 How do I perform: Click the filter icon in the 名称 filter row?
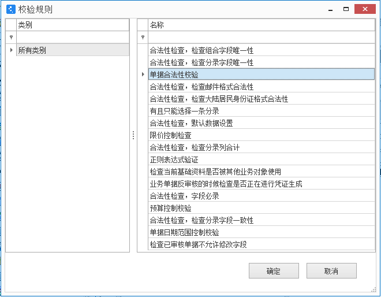click(143, 38)
